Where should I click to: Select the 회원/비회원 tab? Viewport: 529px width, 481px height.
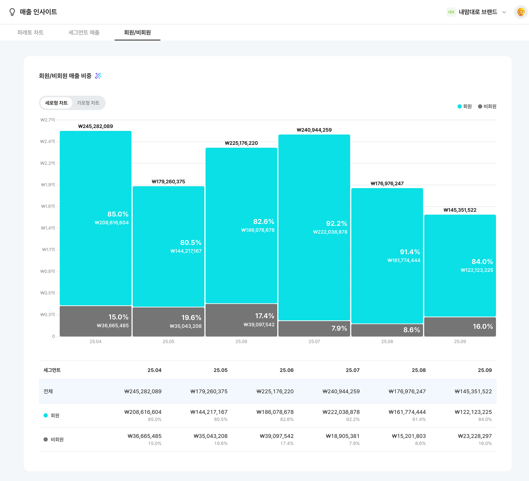click(x=137, y=33)
